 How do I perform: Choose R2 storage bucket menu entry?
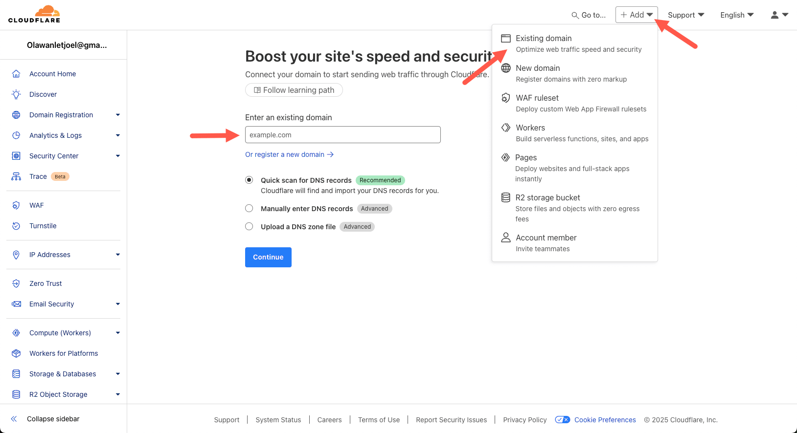(547, 198)
